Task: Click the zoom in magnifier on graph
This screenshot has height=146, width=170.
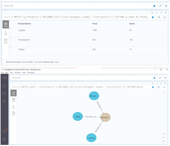Action: coord(163,134)
